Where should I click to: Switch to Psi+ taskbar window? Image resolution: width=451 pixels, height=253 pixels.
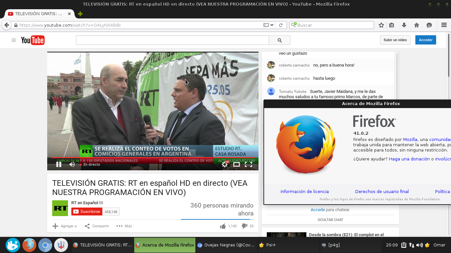click(x=288, y=245)
